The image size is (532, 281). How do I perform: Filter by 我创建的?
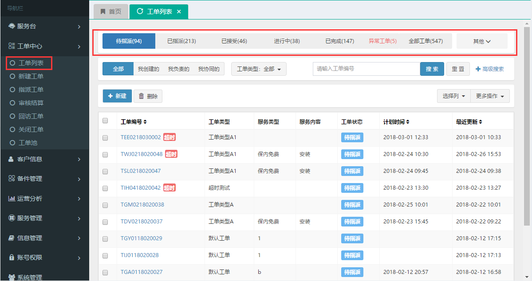149,69
